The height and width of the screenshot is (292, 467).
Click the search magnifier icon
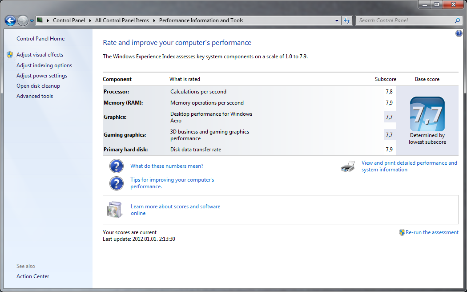(458, 20)
